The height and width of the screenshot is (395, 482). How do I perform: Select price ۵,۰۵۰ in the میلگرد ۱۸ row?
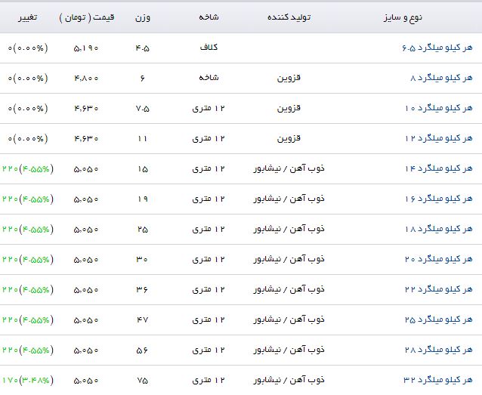pos(86,230)
